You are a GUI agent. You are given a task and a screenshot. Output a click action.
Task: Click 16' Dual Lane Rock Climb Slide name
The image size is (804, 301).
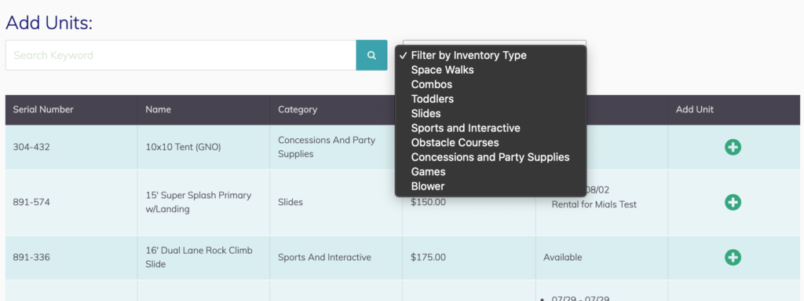coord(199,257)
